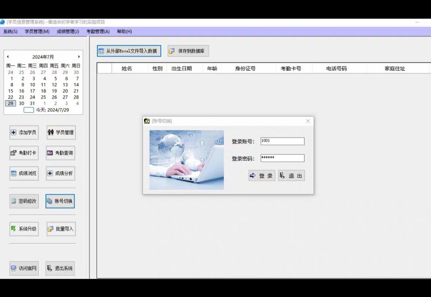Click the 添加学员 add student button
Screen dimensions: 431x297
pyautogui.click(x=24, y=132)
